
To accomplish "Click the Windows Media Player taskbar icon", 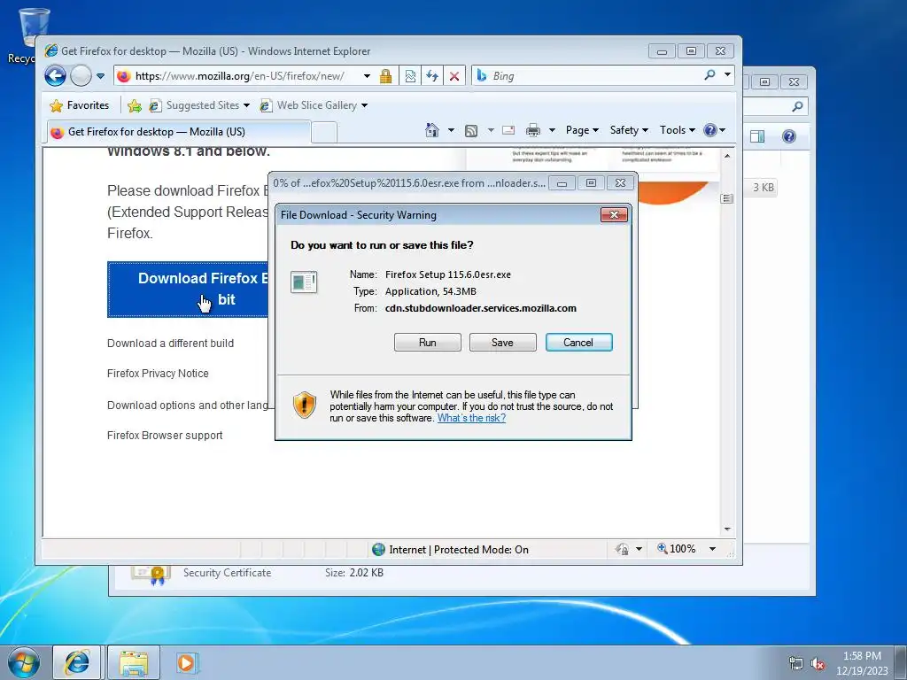I will pyautogui.click(x=187, y=662).
